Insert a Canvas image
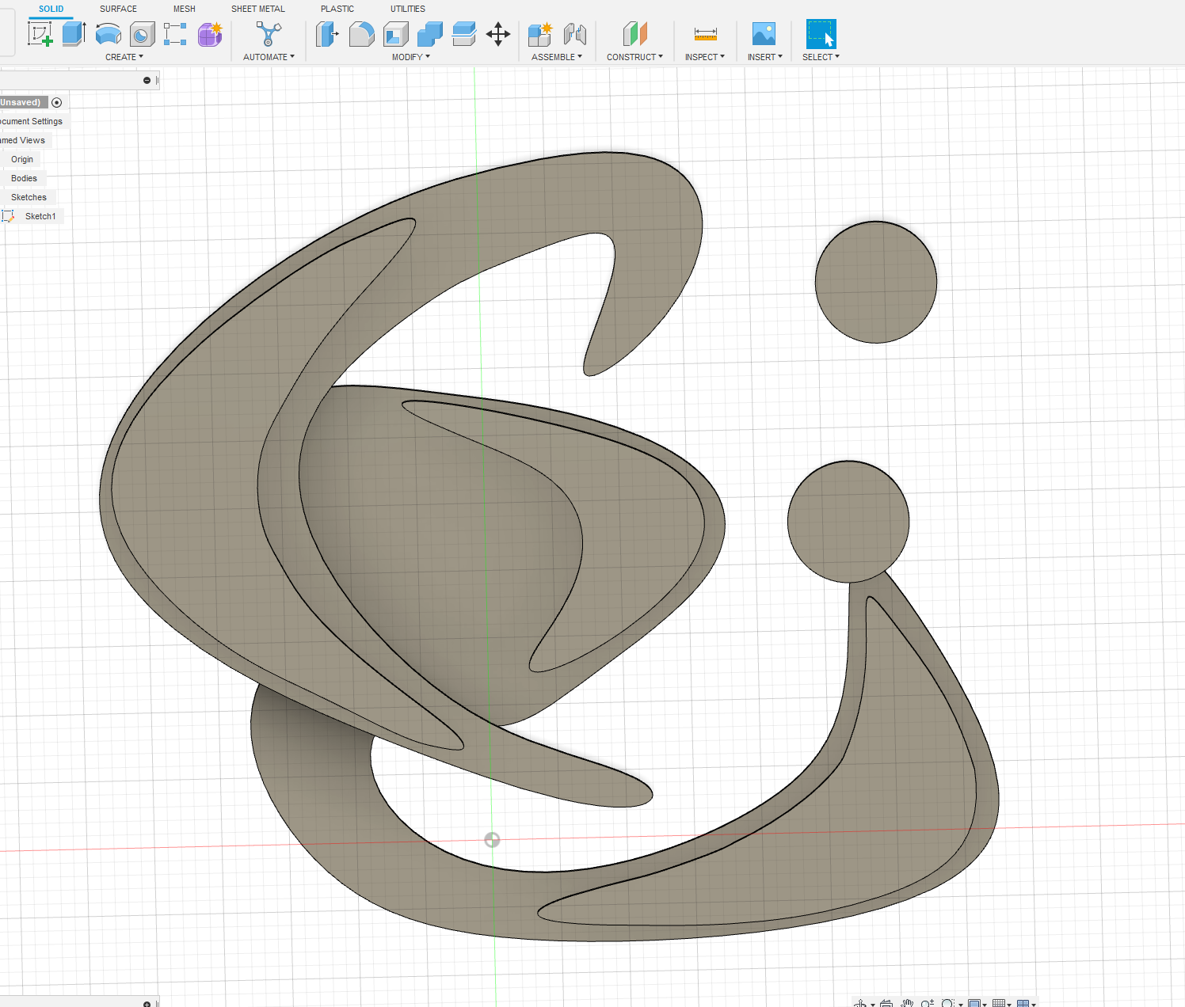 (764, 34)
